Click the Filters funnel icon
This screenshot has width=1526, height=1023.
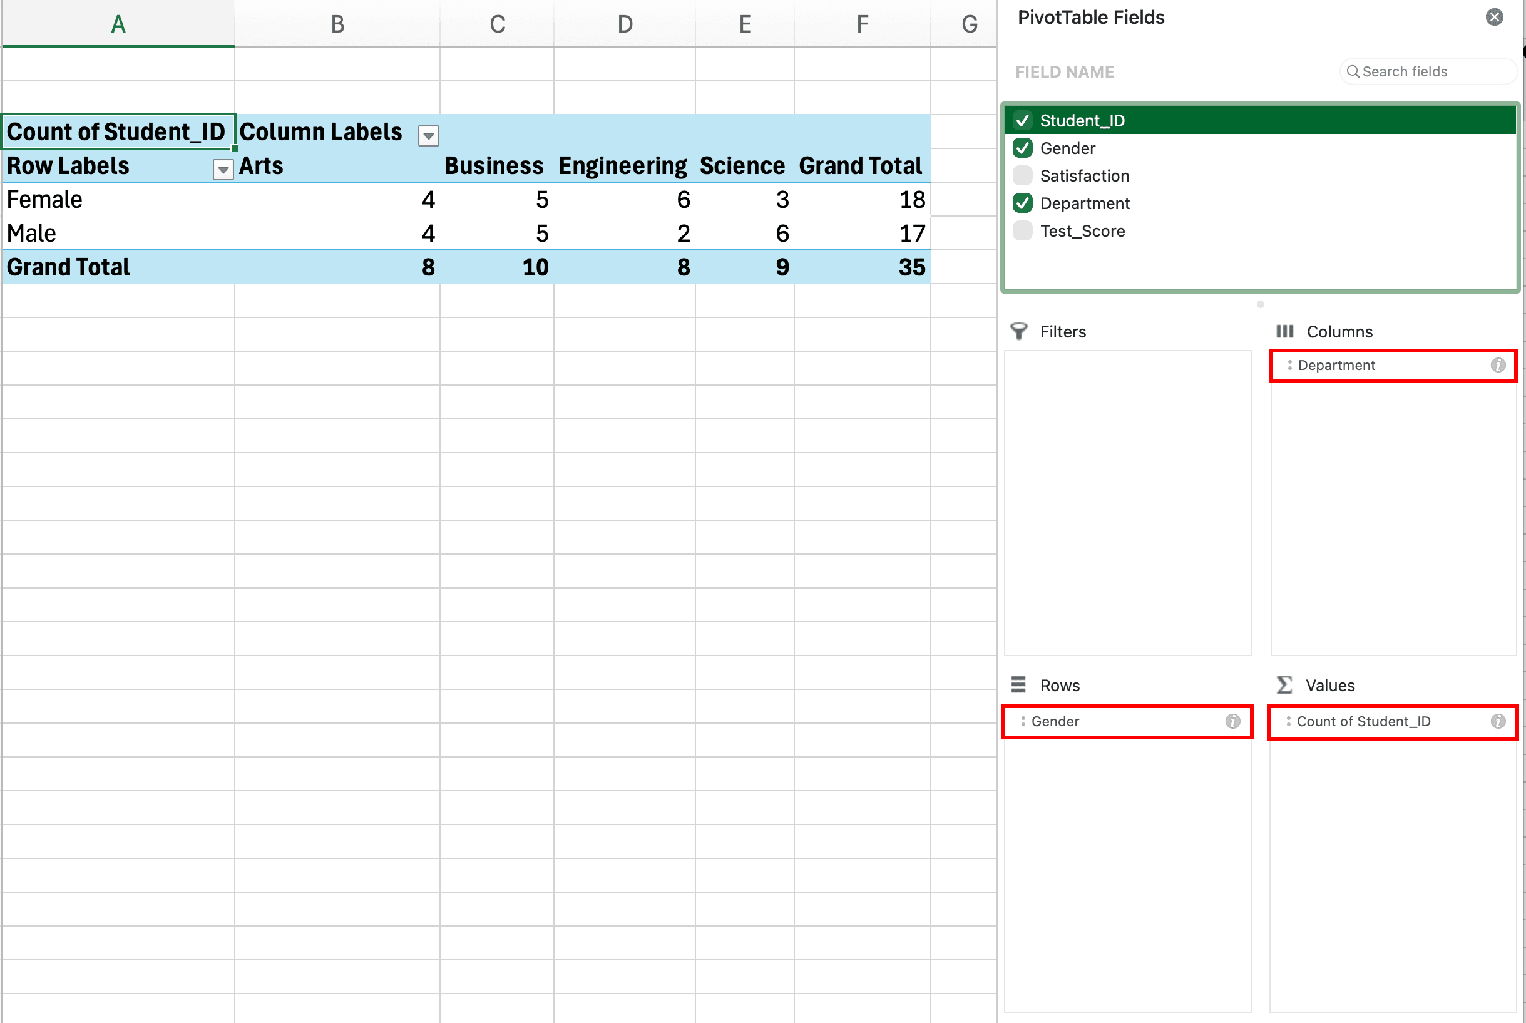1019,331
